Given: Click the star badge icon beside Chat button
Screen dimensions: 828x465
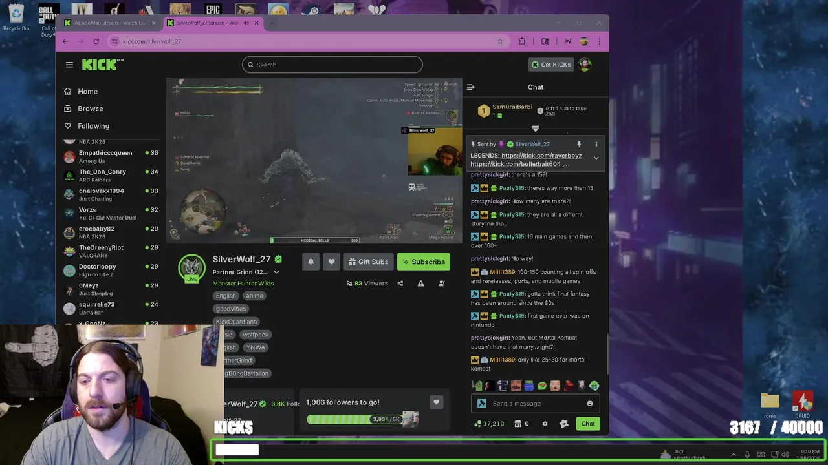Looking at the screenshot, I should pos(564,424).
